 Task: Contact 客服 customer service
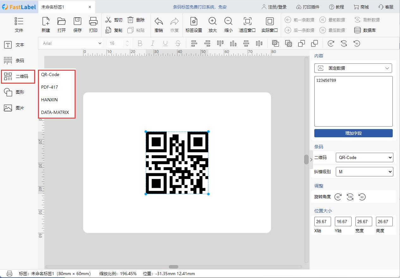click(386, 7)
